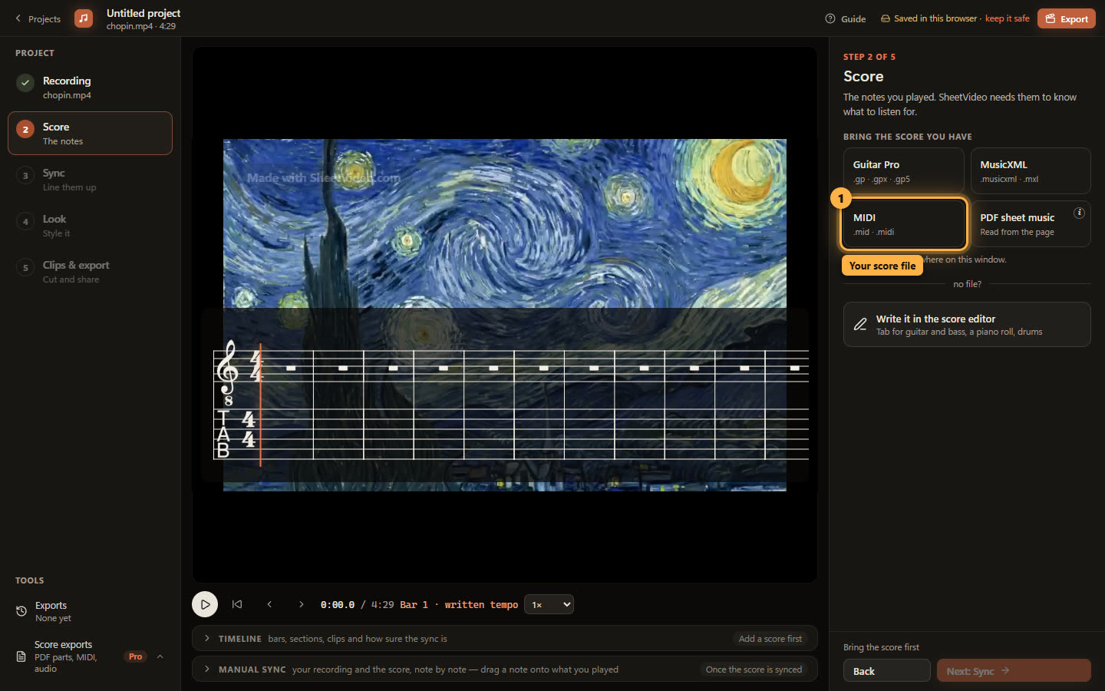Step to next bar arrow
The height and width of the screenshot is (691, 1105).
click(x=302, y=604)
